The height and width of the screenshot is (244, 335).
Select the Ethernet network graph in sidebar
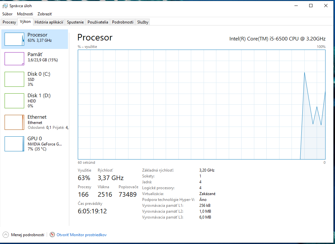click(x=14, y=122)
